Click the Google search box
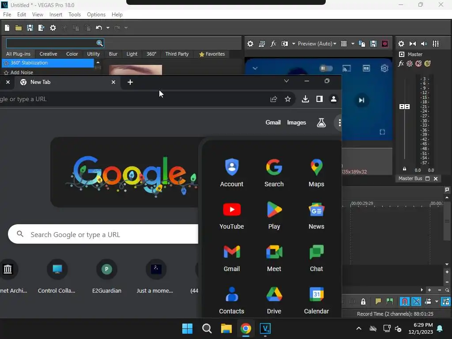This screenshot has width=452, height=339. pos(103,234)
